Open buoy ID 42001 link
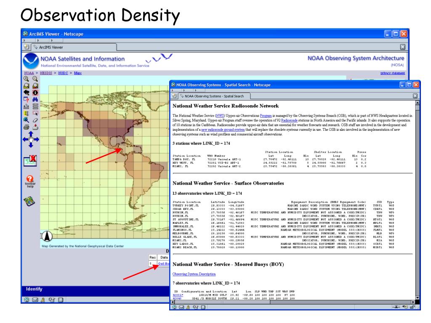This screenshot has width=431, height=323. [x=177, y=295]
